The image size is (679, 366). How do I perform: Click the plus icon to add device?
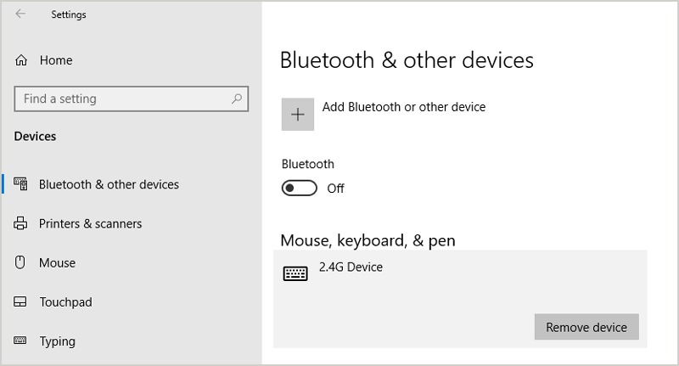(298, 115)
